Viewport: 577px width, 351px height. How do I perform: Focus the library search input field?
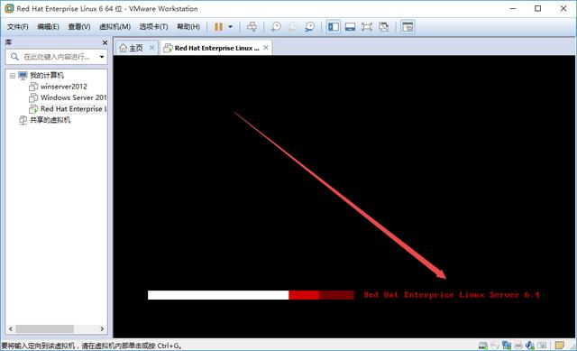point(56,57)
